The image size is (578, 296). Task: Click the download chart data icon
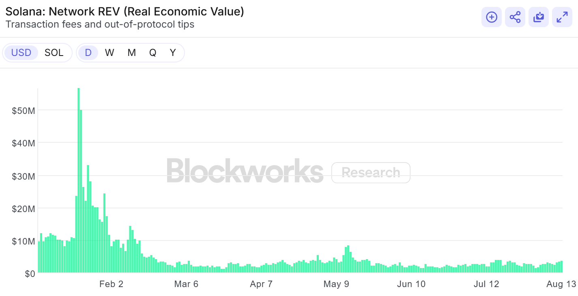pos(539,17)
